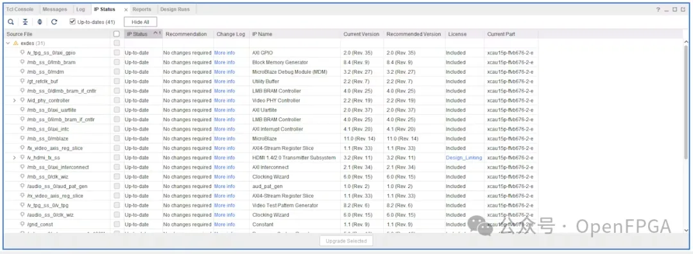Click IP icon of /v_tpg_ss_0/v_tpg
693x254 pixels.
[x=23, y=205]
